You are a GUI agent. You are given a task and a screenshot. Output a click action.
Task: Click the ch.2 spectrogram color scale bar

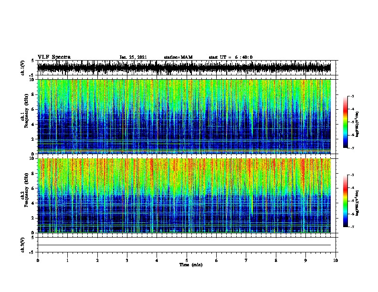click(x=345, y=201)
